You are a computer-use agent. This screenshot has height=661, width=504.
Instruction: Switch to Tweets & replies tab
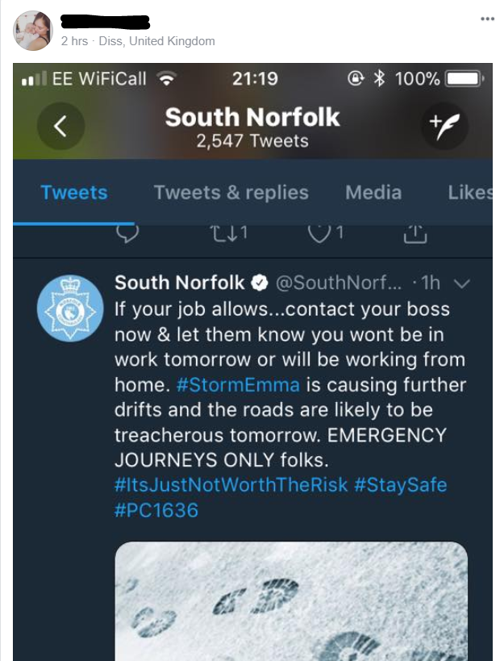click(x=231, y=193)
